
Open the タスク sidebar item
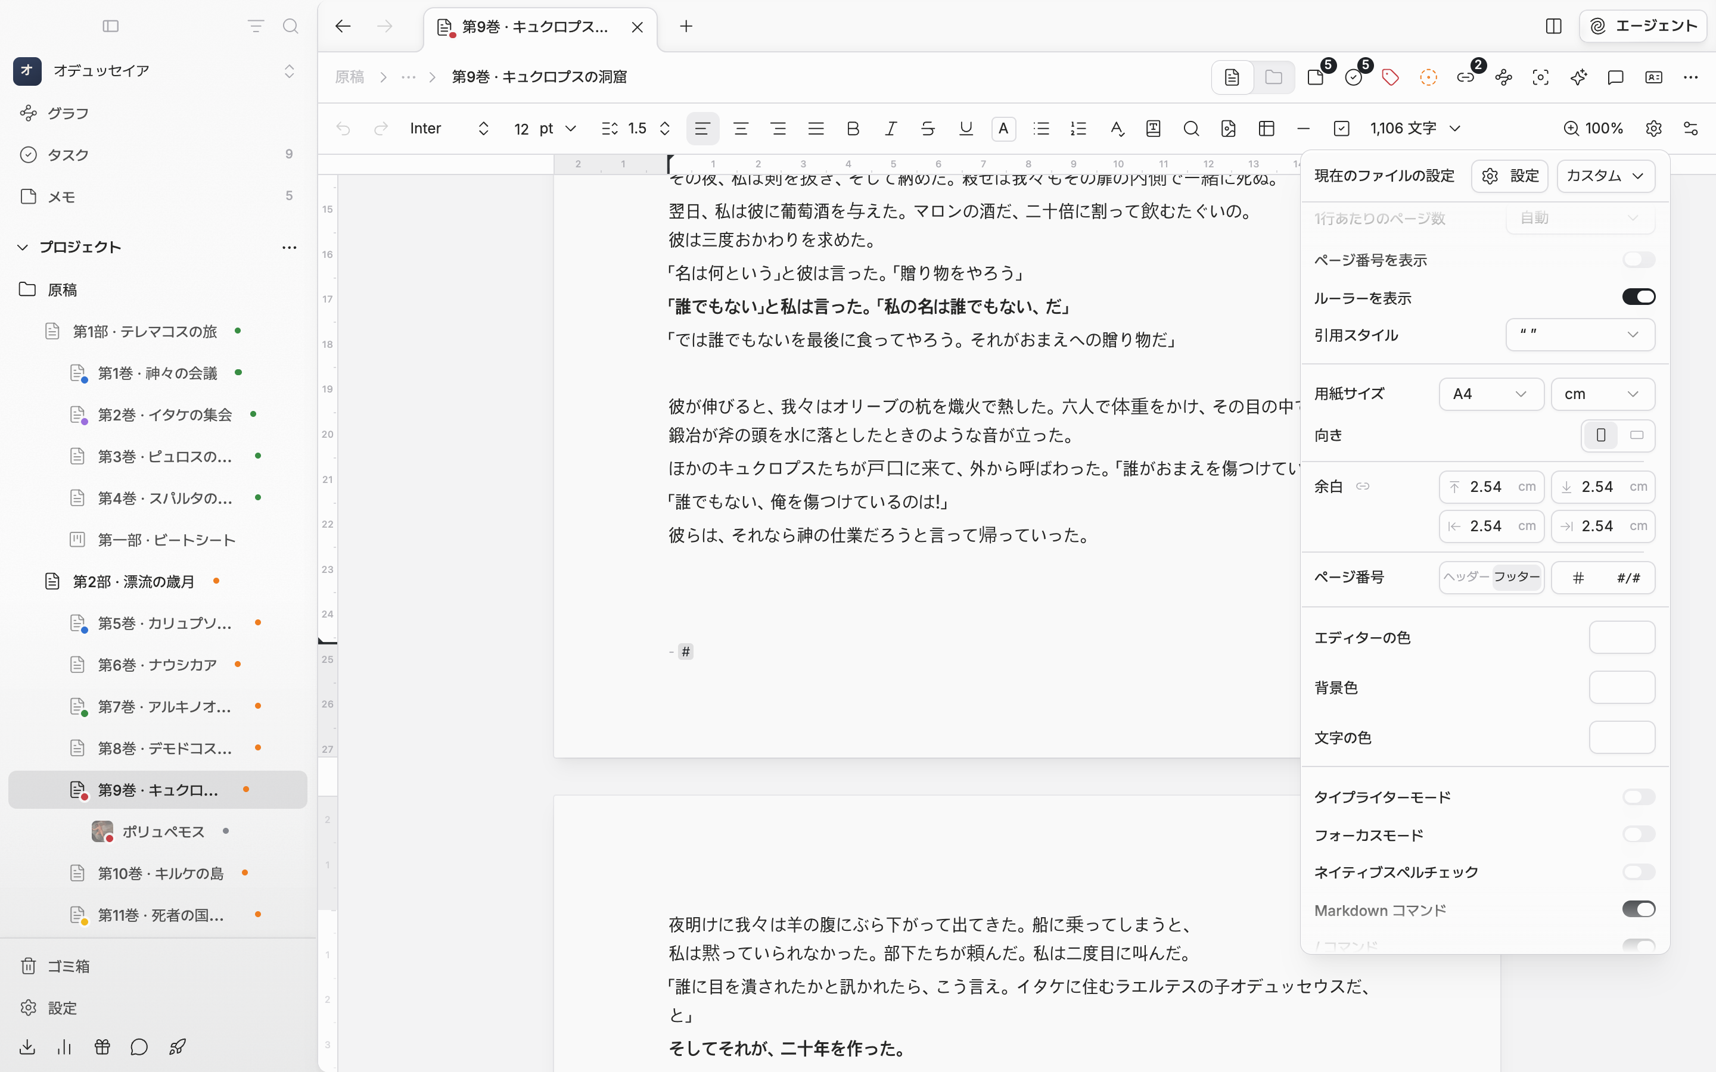[x=157, y=155]
